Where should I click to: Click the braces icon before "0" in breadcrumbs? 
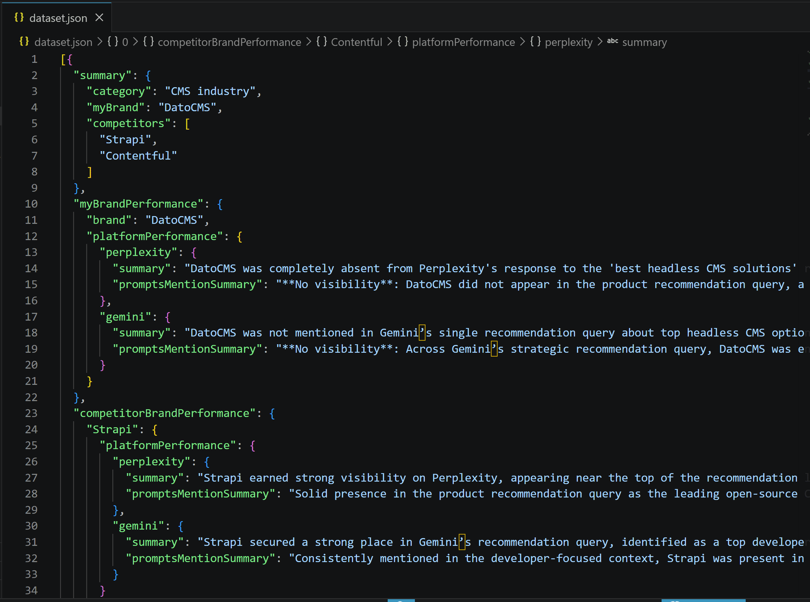tap(113, 42)
